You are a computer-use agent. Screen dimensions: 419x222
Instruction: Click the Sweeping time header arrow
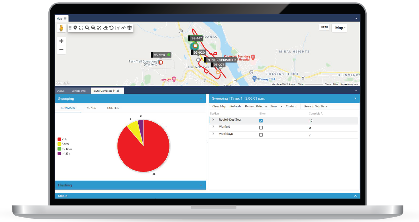pyautogui.click(x=355, y=98)
